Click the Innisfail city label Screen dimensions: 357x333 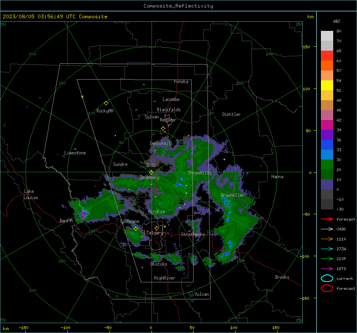160,143
